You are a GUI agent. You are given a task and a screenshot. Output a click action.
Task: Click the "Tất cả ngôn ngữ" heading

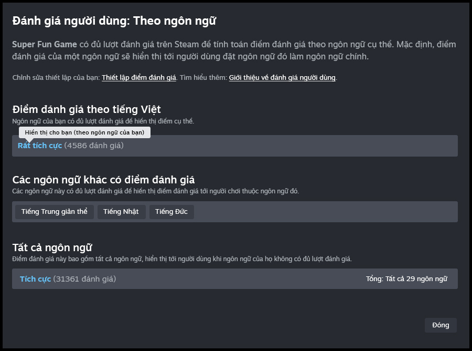[52, 247]
